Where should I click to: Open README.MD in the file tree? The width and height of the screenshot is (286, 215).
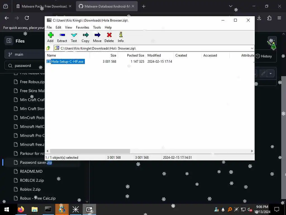(31, 171)
